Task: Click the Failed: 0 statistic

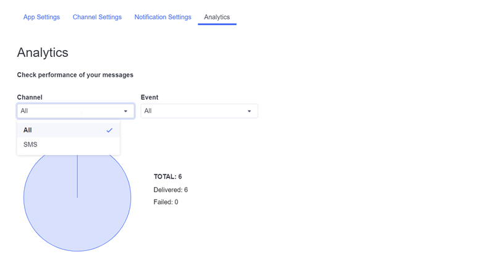Action: coord(166,202)
